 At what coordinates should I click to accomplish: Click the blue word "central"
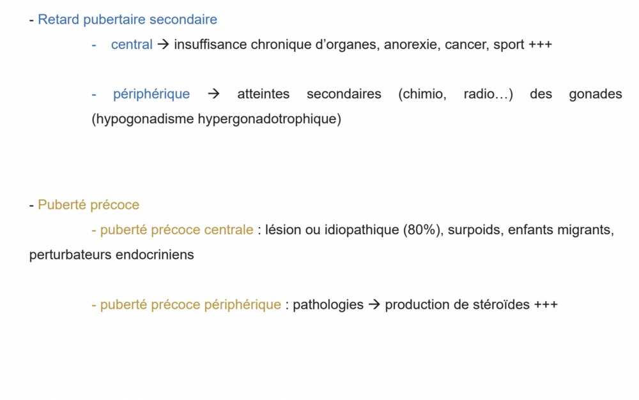tap(132, 45)
